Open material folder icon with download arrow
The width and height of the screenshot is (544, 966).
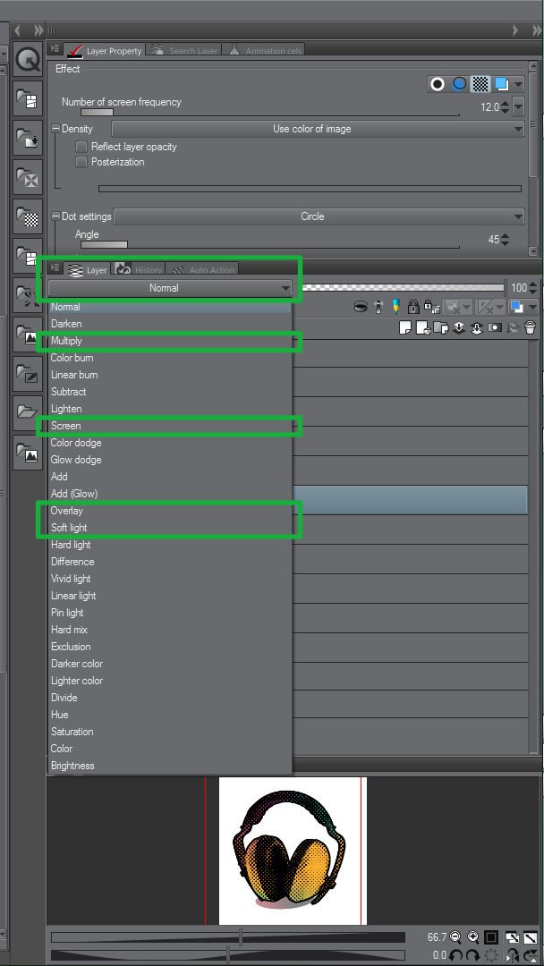pyautogui.click(x=28, y=138)
